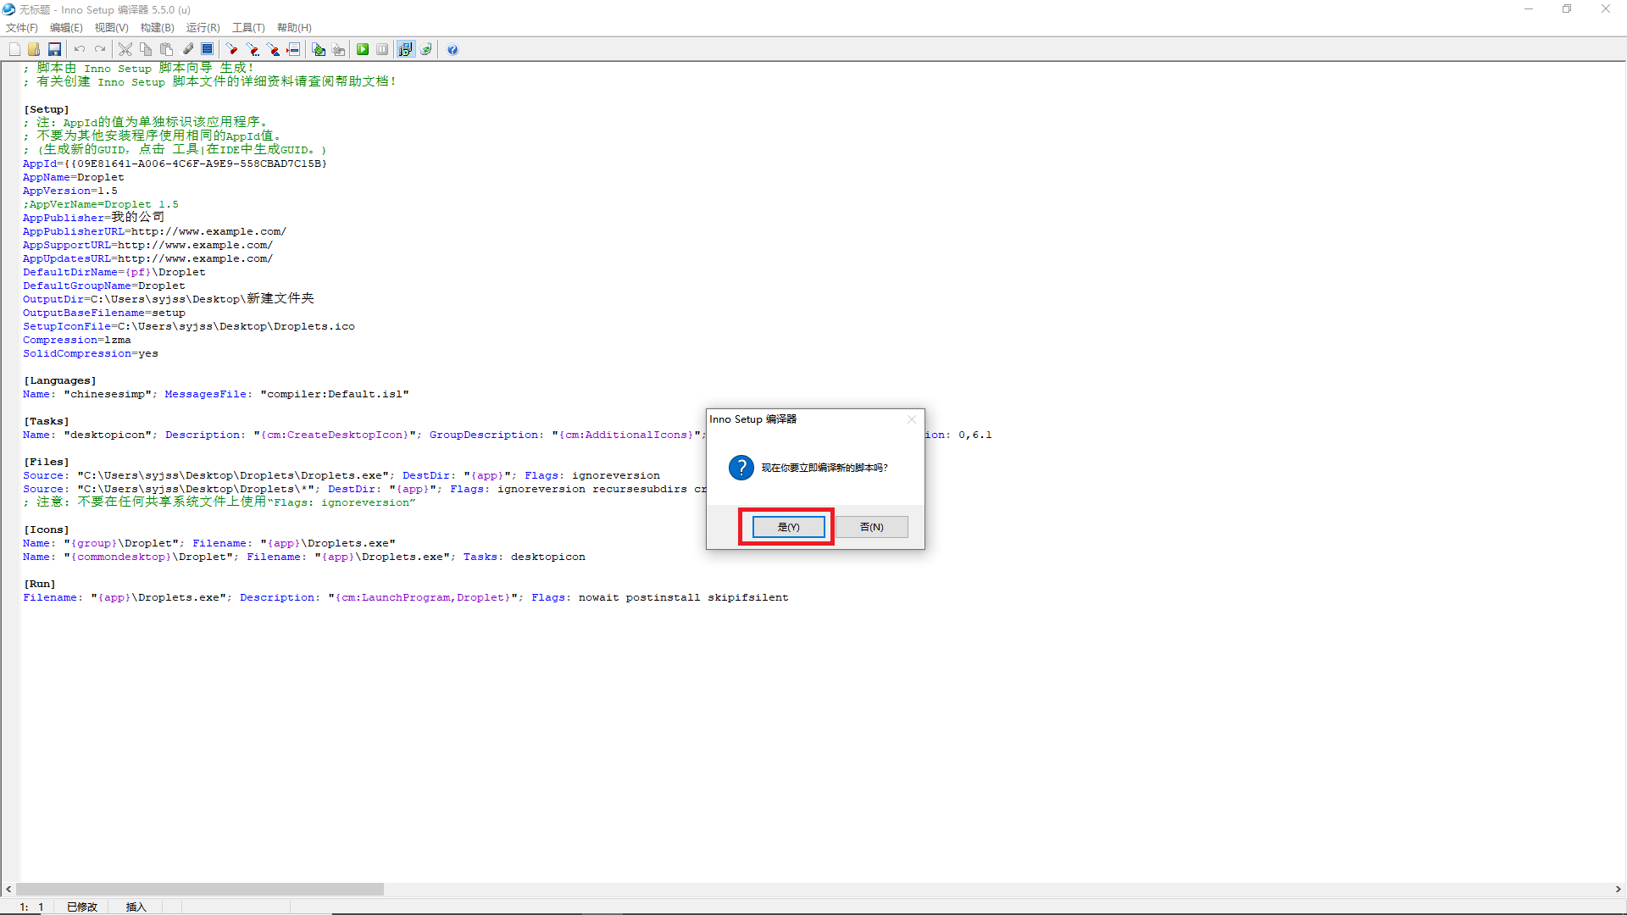
Task: Save script with floppy disk icon
Action: [54, 49]
